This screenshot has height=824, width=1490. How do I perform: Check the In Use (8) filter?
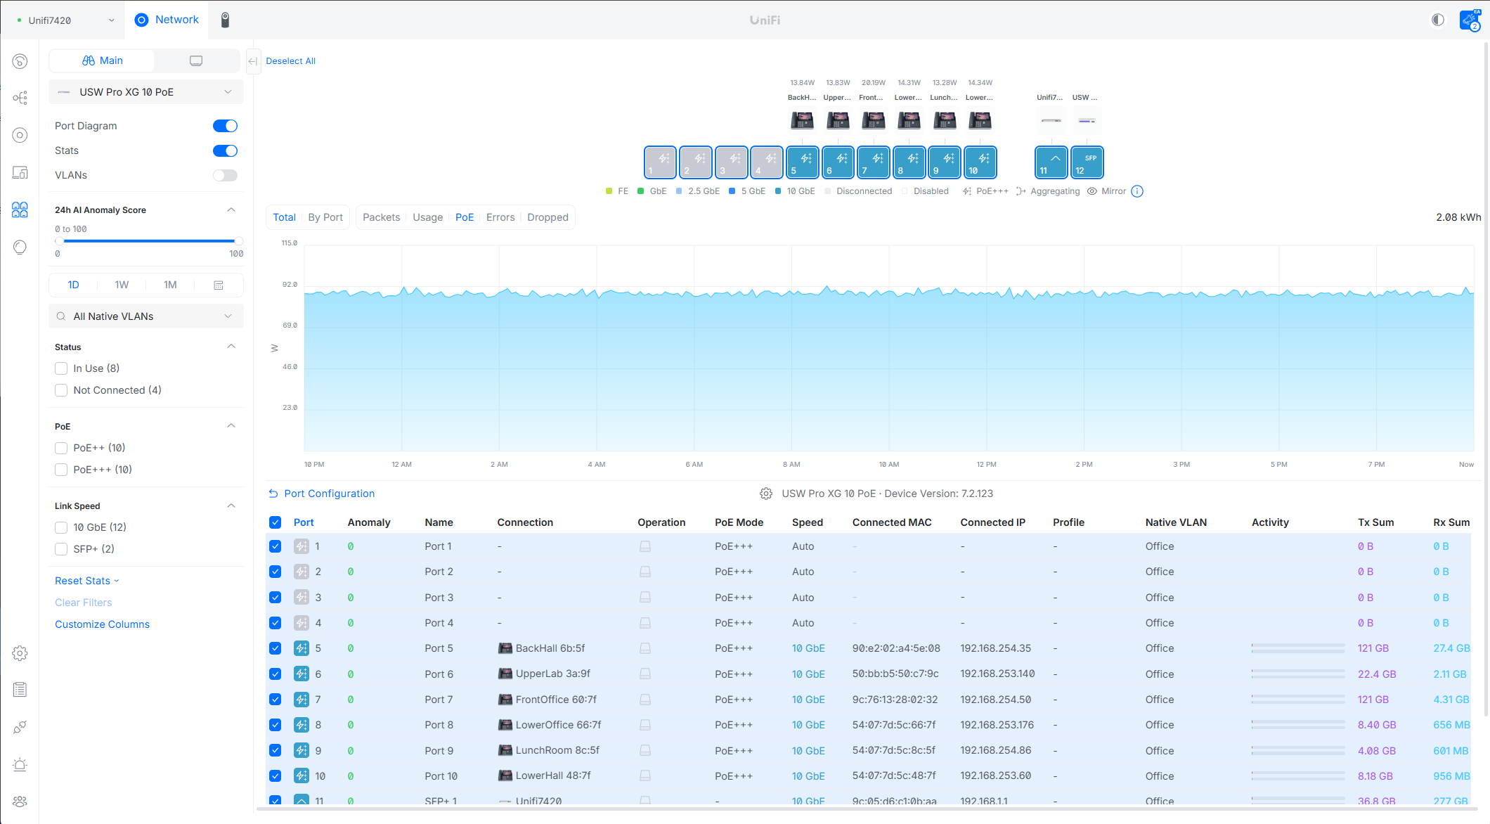pyautogui.click(x=61, y=368)
